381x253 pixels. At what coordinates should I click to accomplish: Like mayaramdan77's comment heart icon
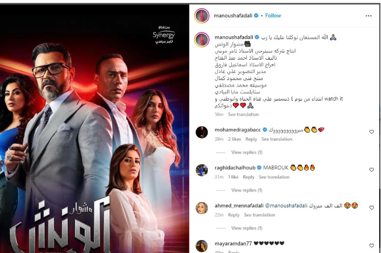371,245
